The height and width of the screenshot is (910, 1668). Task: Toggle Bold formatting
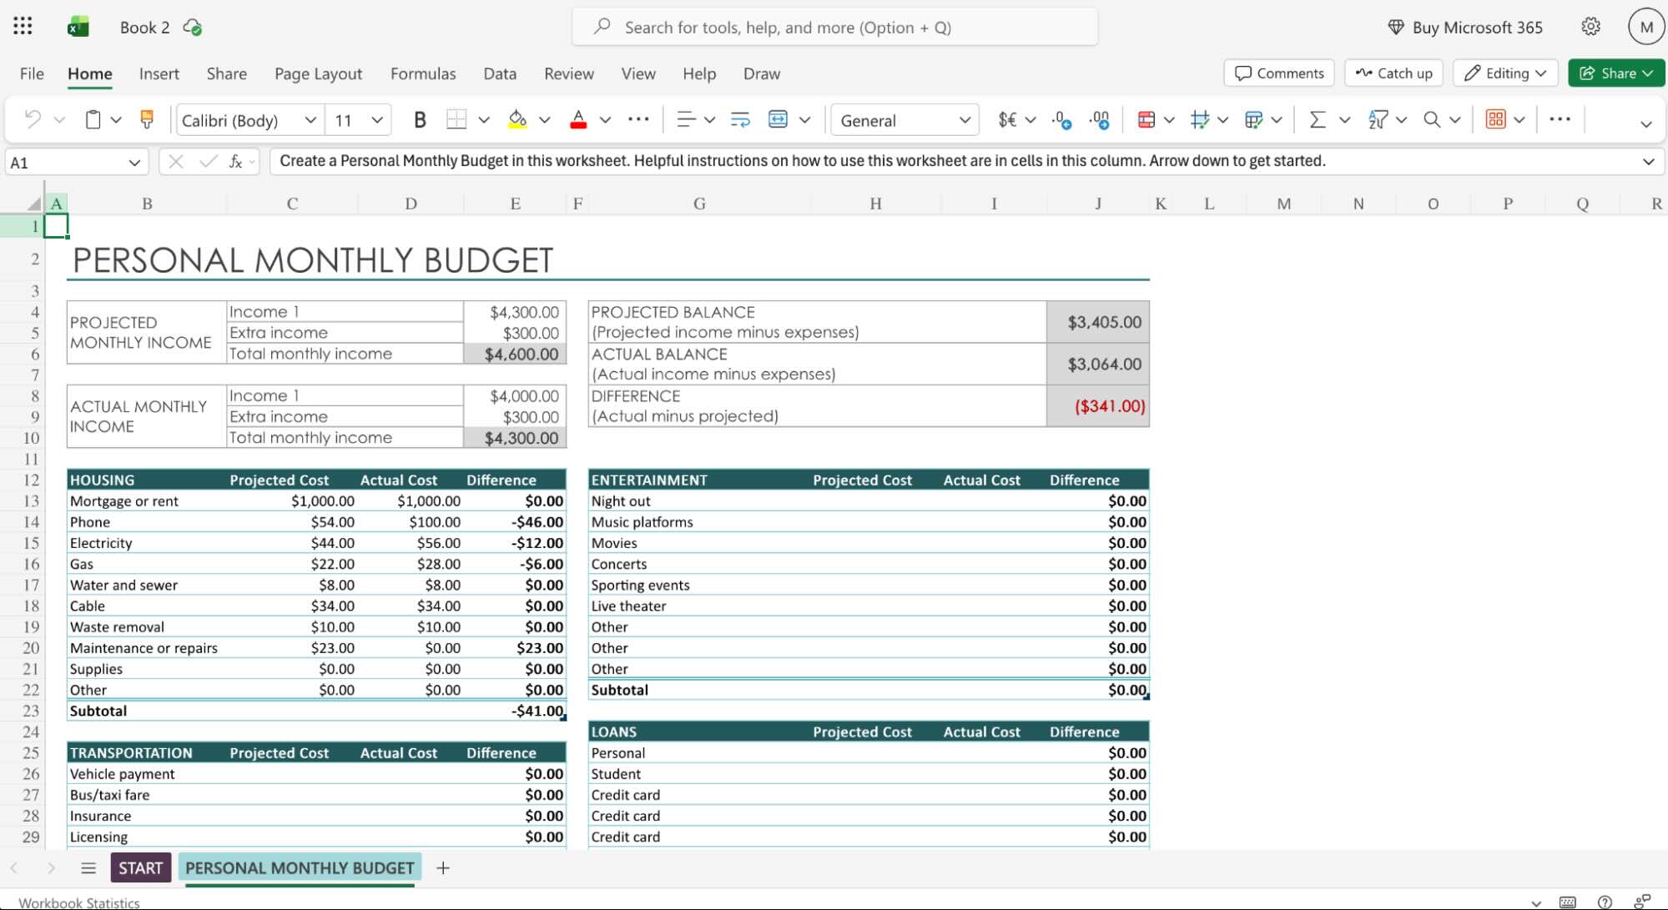[x=420, y=119]
